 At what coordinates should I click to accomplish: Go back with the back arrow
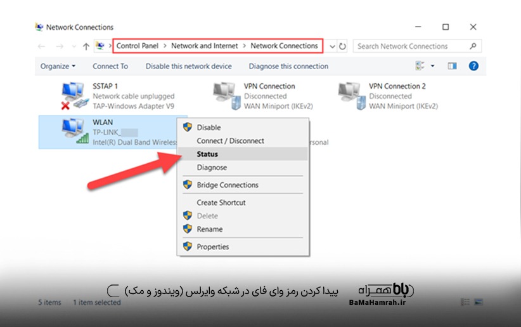(42, 46)
